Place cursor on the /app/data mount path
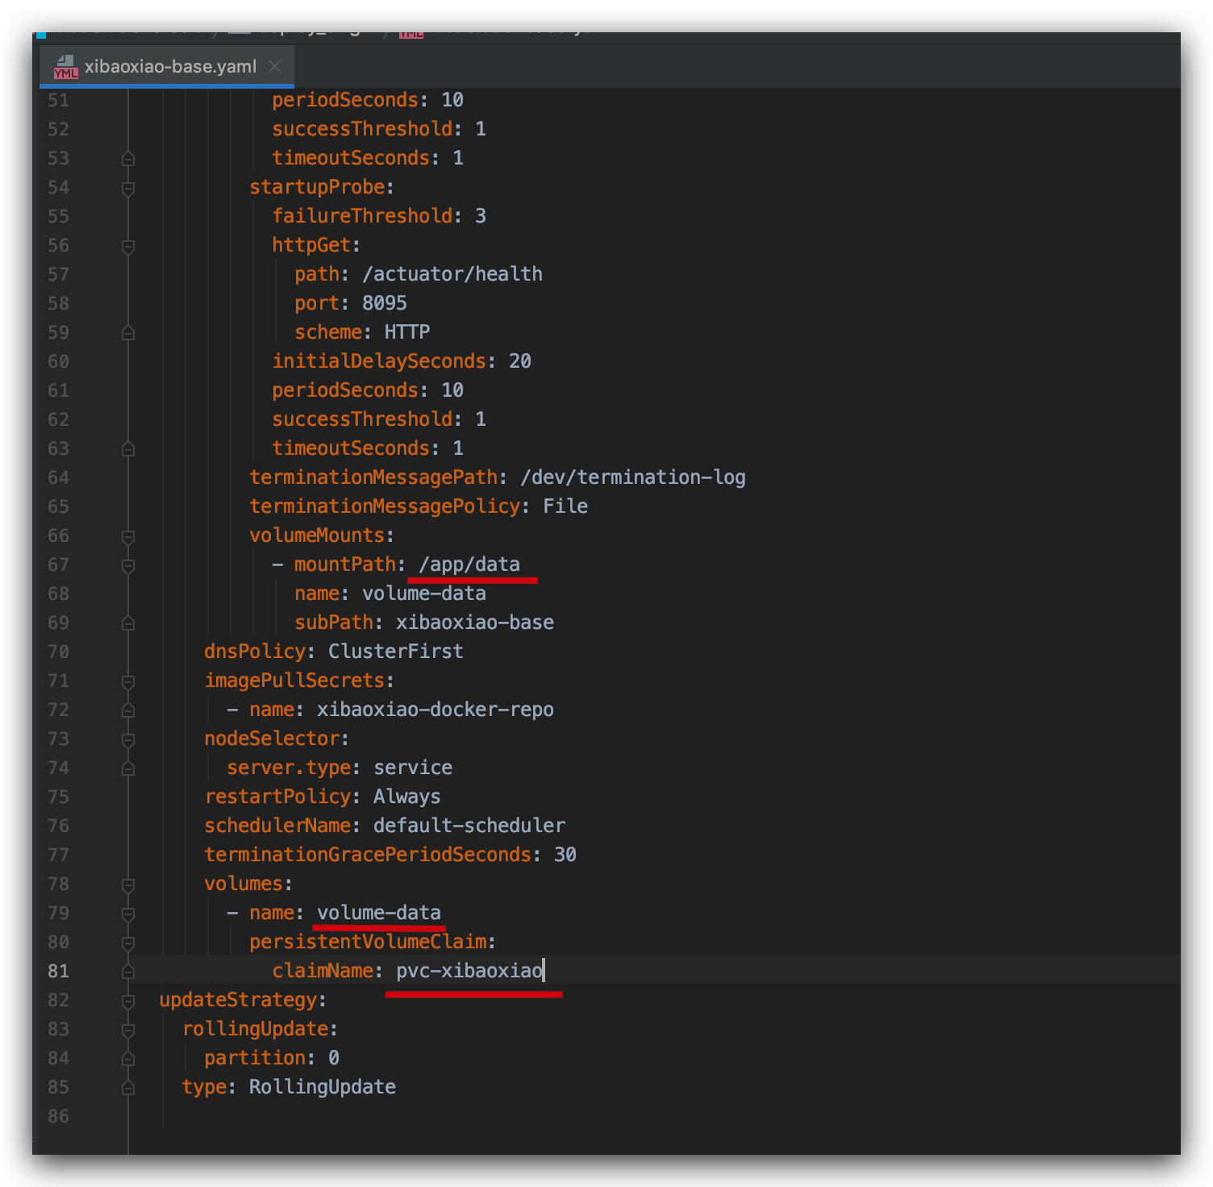Image resolution: width=1213 pixels, height=1187 pixels. coord(469,564)
